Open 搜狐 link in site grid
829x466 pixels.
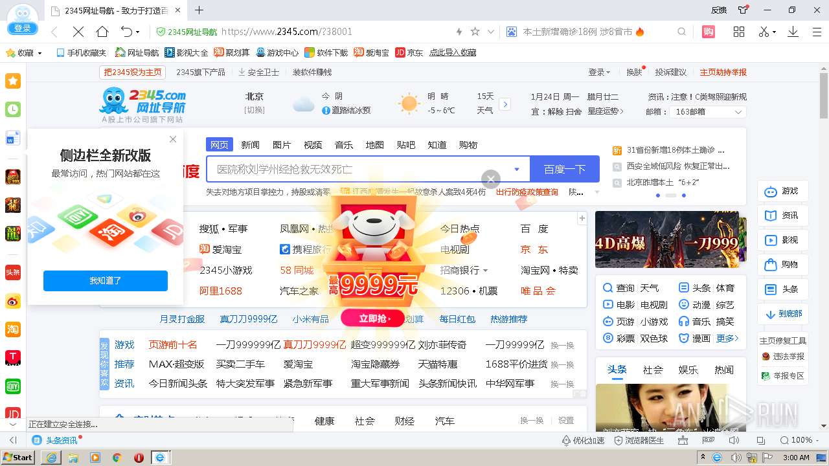209,229
